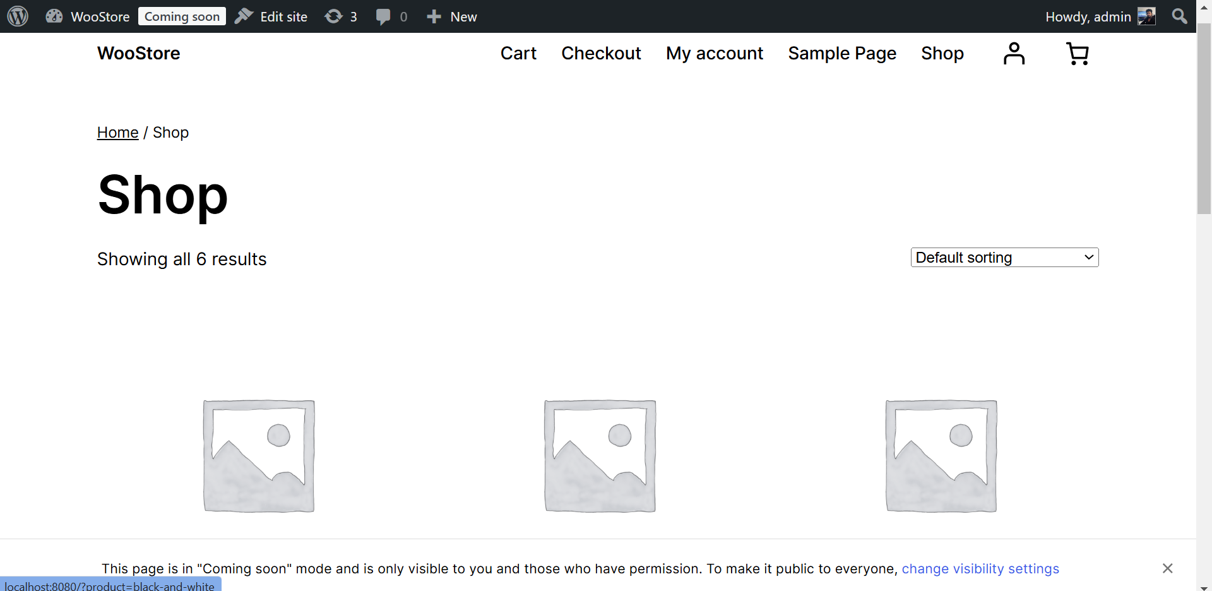Dismiss the Coming soon notice banner
Screen dimensions: 1212x591
(x=1167, y=568)
